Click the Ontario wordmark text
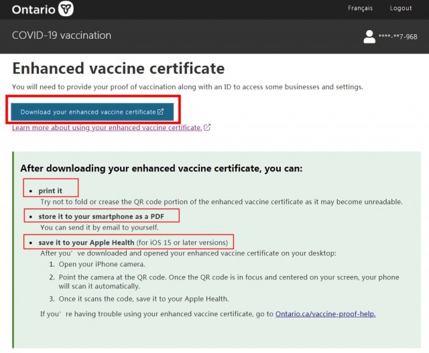 (x=34, y=9)
